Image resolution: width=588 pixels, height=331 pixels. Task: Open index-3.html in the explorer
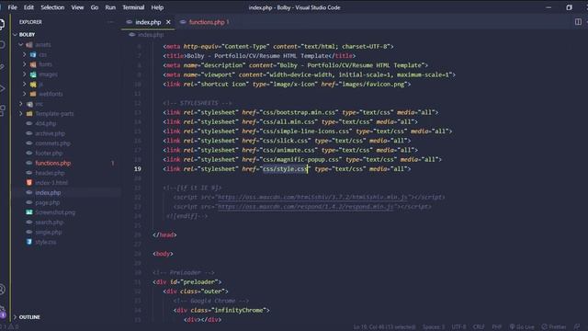pos(51,183)
